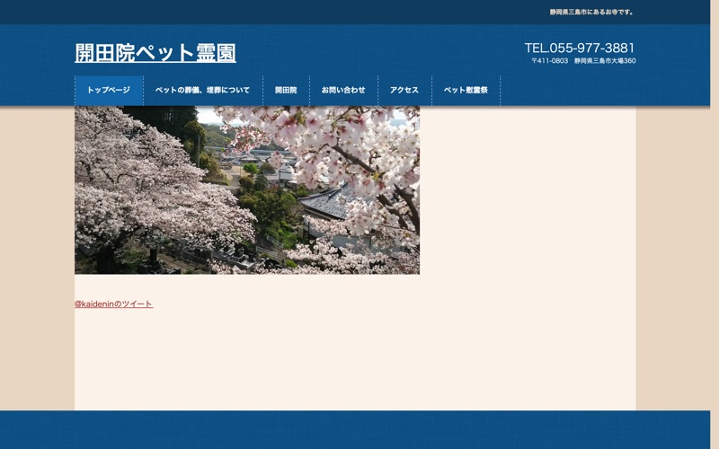Go to the 開田院 menu item
Image resolution: width=719 pixels, height=449 pixels.
click(x=286, y=91)
